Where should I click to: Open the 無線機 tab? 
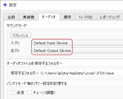[29, 17]
